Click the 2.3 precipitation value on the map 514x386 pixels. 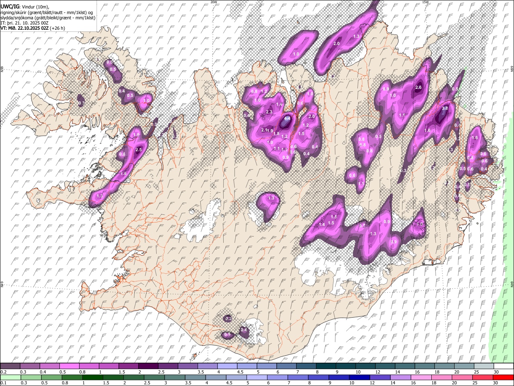coord(269,112)
